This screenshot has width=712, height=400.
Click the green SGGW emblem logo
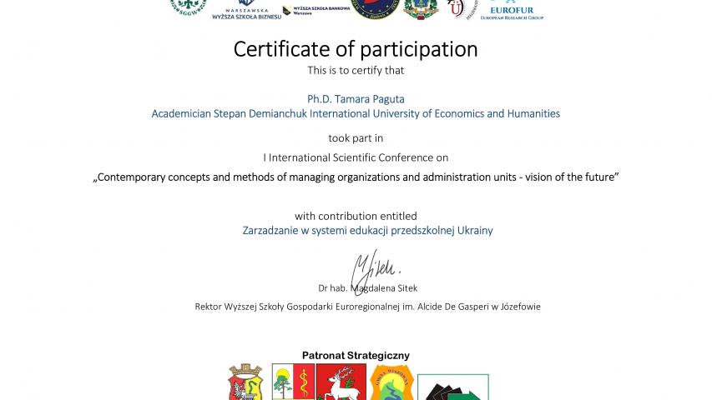(x=188, y=7)
